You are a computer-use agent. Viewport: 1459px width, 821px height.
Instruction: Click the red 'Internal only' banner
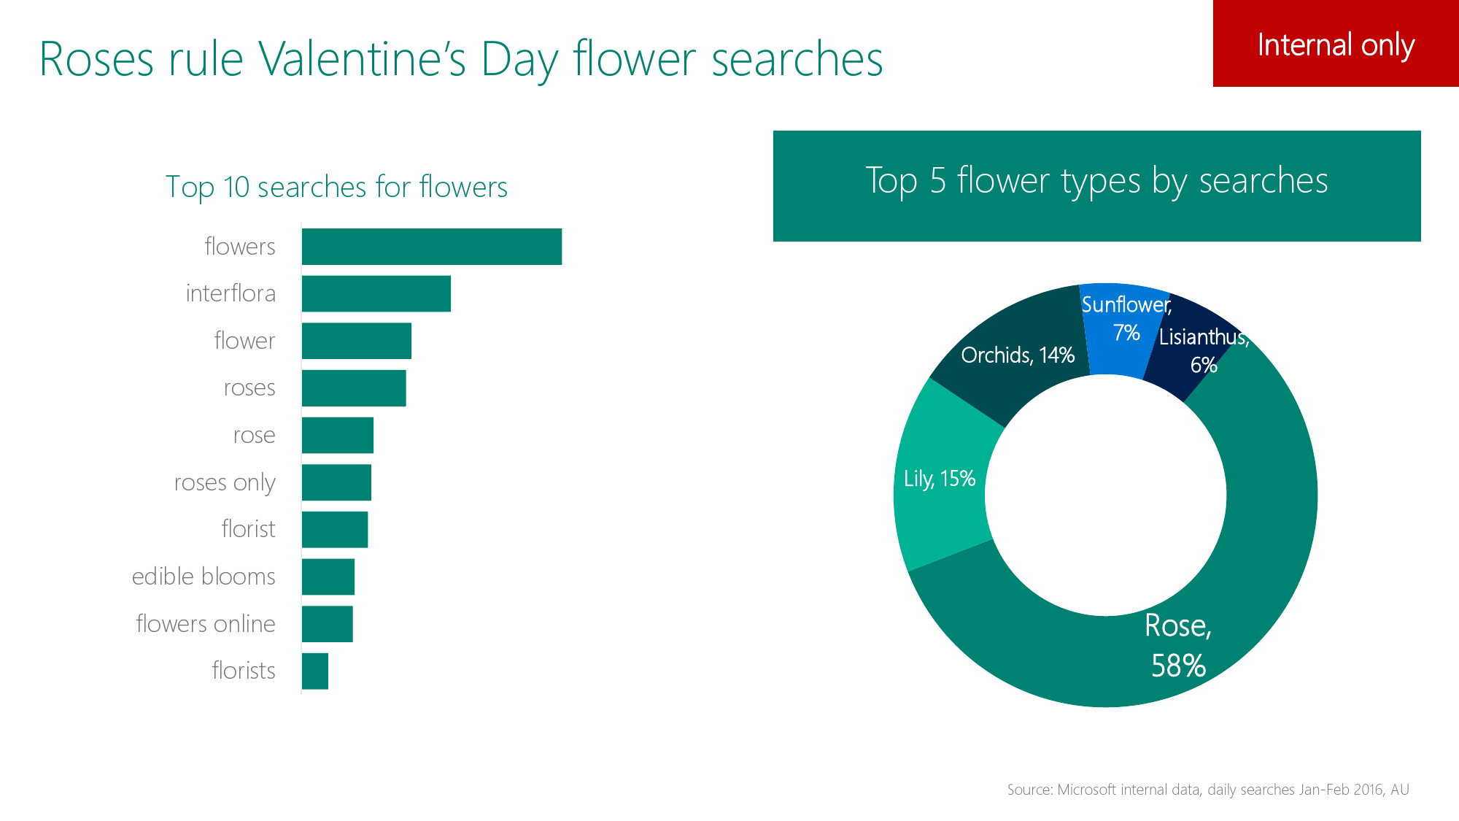(x=1336, y=44)
